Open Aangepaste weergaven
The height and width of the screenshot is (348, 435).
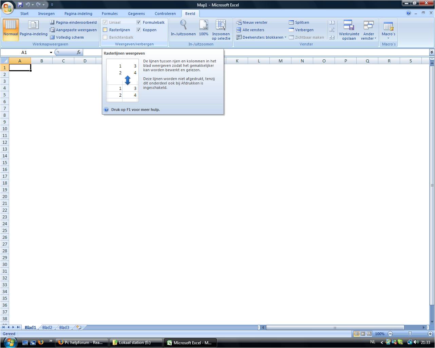click(73, 30)
